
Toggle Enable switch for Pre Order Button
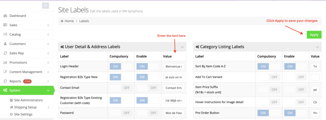point(295,113)
